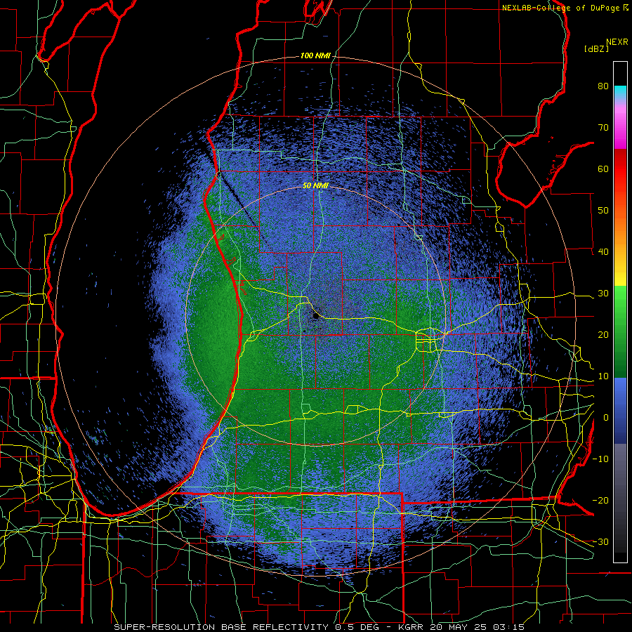This screenshot has height=632, width=632.
Task: Click the 'KGRR' station identifier in caption
Action: tap(412, 627)
